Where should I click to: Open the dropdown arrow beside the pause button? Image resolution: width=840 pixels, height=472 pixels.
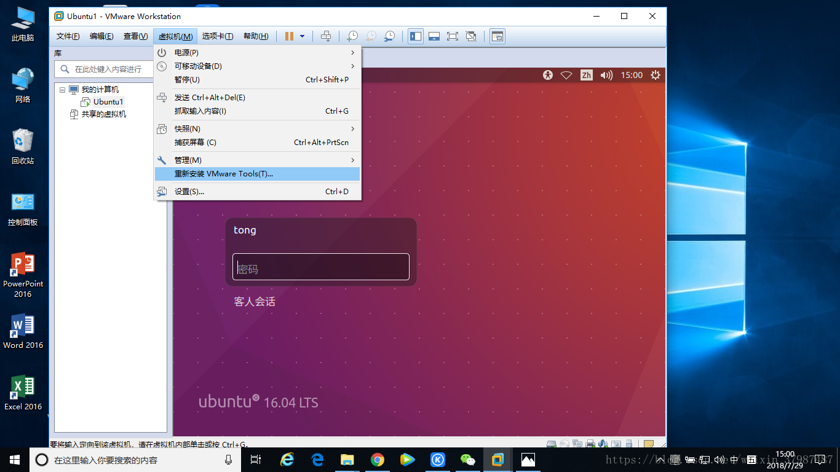click(x=302, y=36)
